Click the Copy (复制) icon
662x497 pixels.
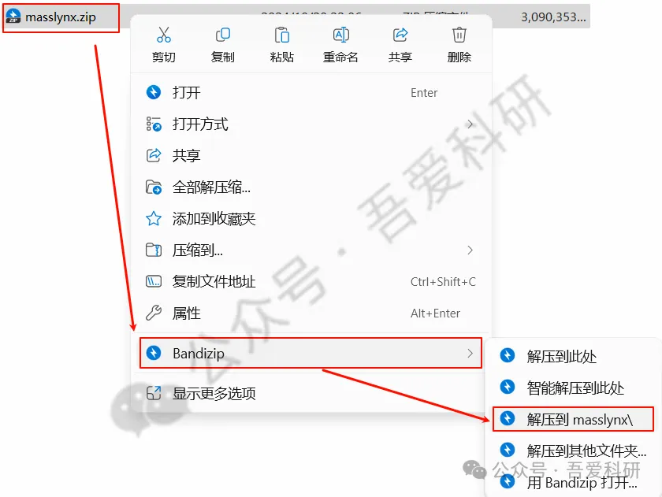[x=222, y=35]
